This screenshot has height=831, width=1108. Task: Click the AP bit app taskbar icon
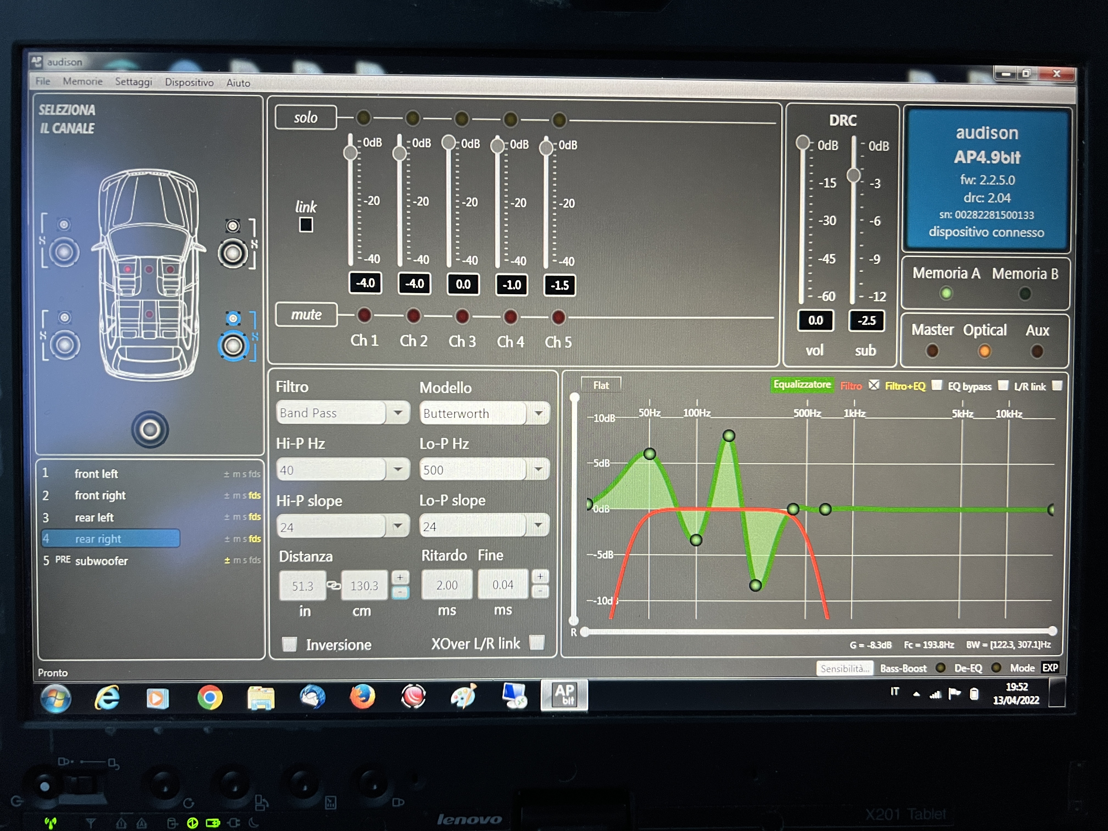564,695
